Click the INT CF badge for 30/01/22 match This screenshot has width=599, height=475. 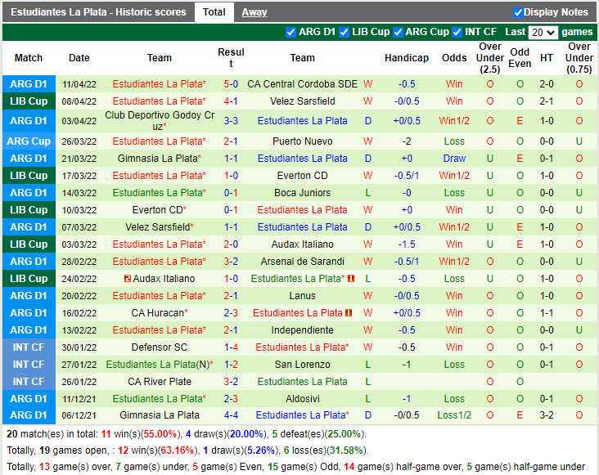click(29, 347)
